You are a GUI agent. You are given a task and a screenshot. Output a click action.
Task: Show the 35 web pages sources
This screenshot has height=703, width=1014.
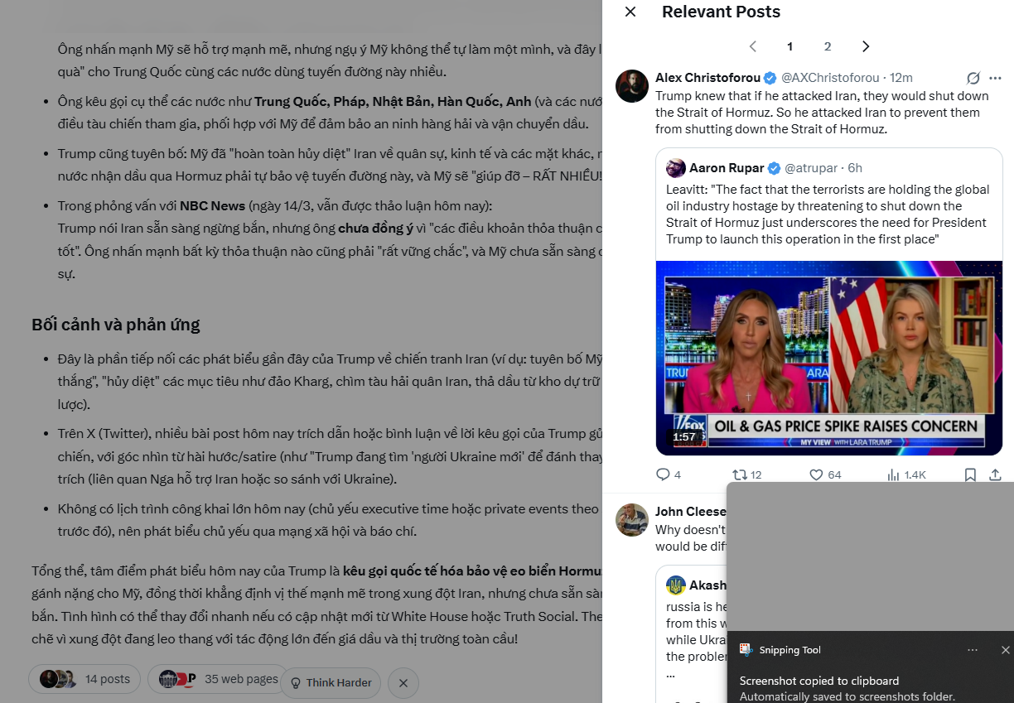(x=217, y=679)
